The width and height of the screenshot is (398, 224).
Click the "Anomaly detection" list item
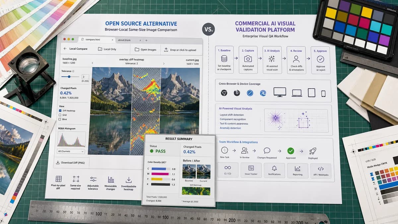[x=230, y=128]
